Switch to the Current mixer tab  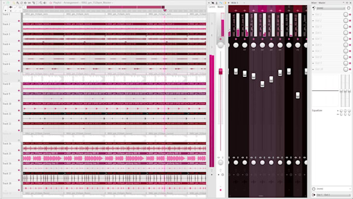coord(212,7)
